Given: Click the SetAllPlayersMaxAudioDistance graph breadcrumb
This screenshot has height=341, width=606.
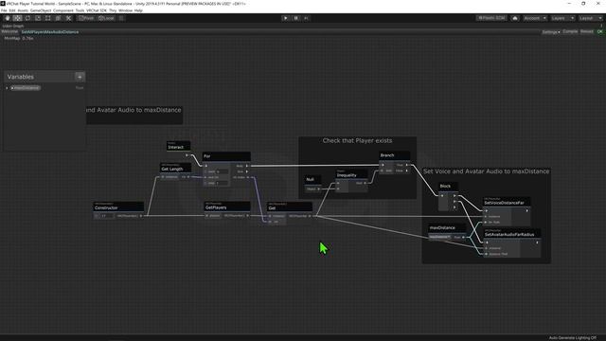Looking at the screenshot, I should (50, 32).
